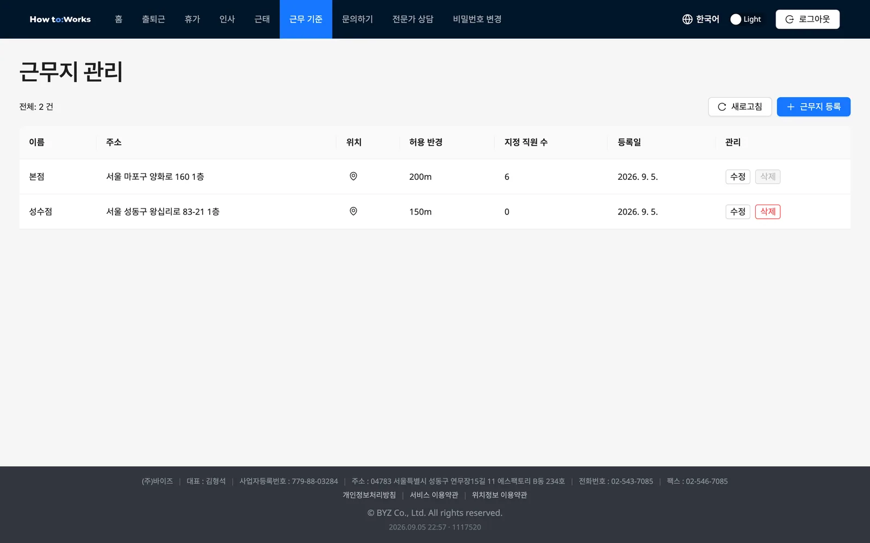Click the 150m radius value
The height and width of the screenshot is (543, 870).
click(x=420, y=212)
